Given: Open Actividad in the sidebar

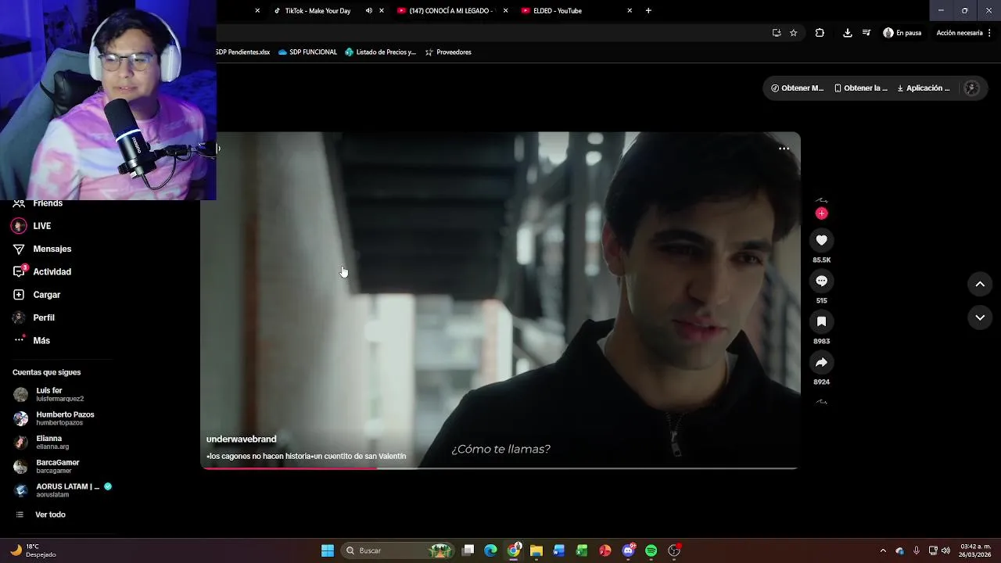Looking at the screenshot, I should click(x=42, y=272).
